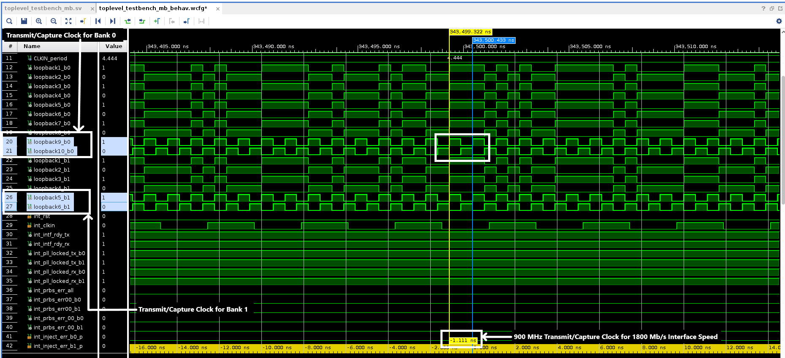Click the Value column header
This screenshot has width=785, height=358.
point(114,46)
